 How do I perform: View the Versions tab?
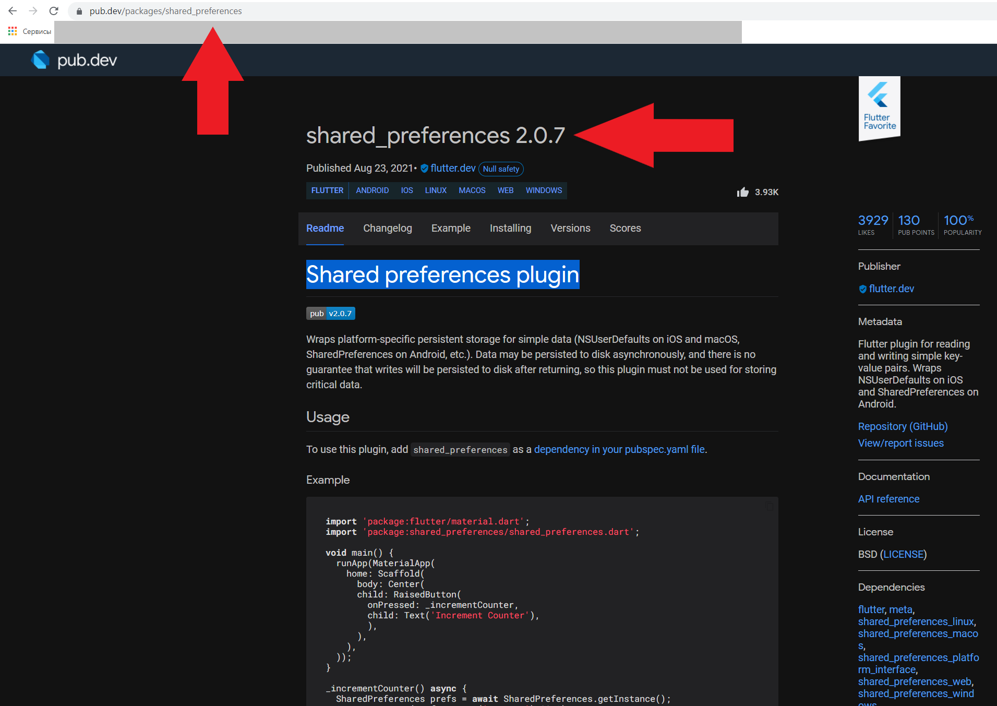(570, 228)
